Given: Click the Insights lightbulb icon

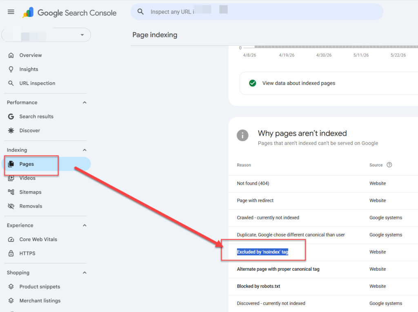Looking at the screenshot, I should pyautogui.click(x=11, y=69).
